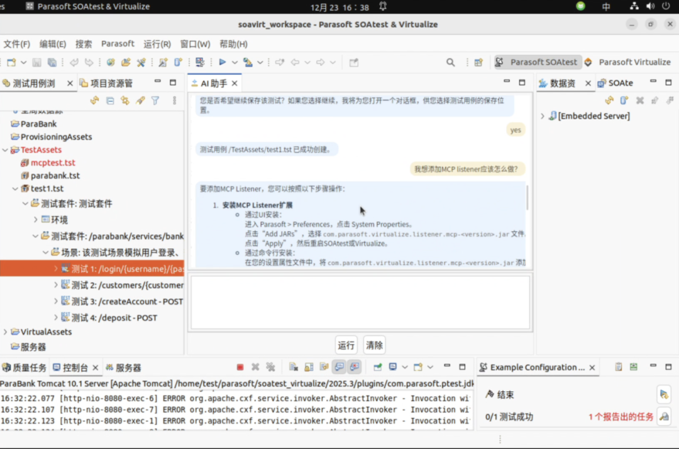Switch to the 质量任务 tab
Image resolution: width=679 pixels, height=449 pixels.
coord(25,368)
